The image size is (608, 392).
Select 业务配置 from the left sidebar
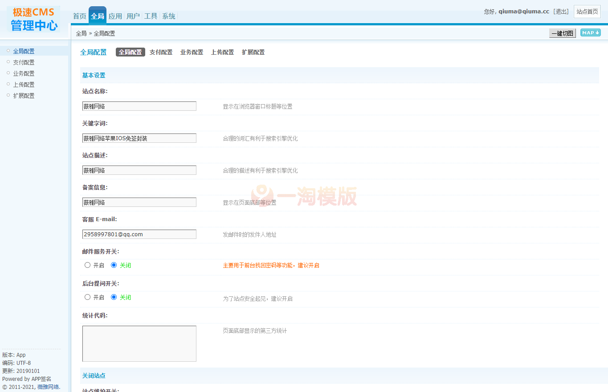pos(24,73)
